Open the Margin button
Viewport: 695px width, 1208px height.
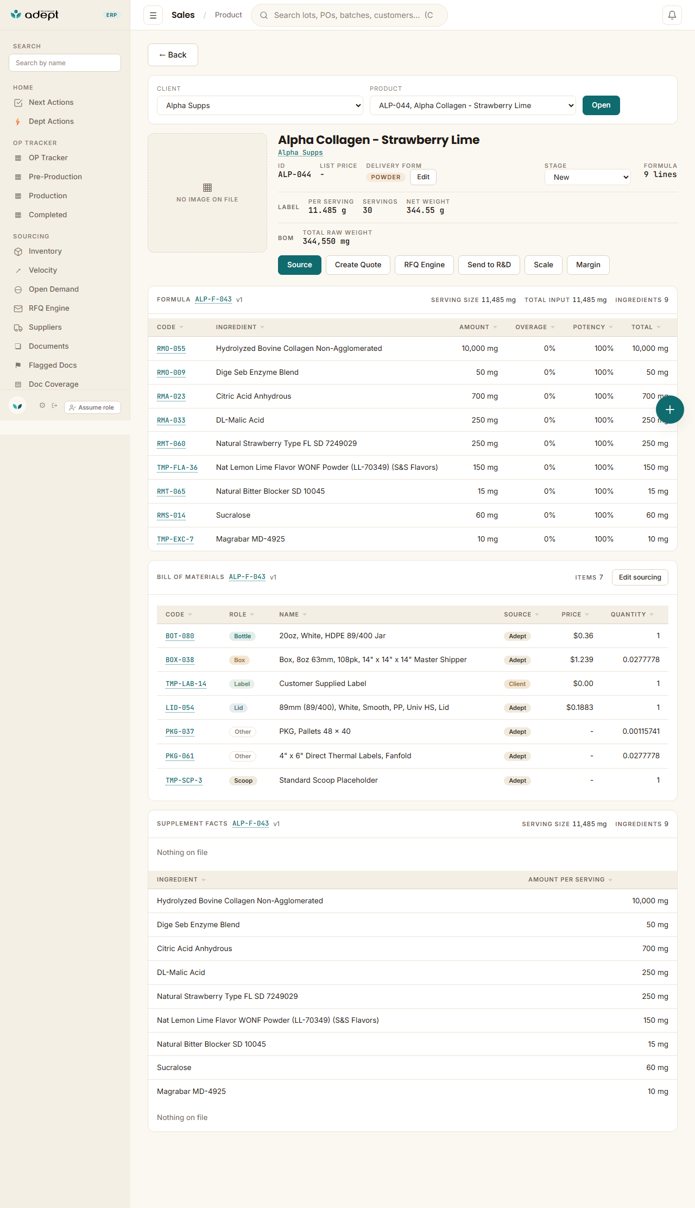click(588, 265)
